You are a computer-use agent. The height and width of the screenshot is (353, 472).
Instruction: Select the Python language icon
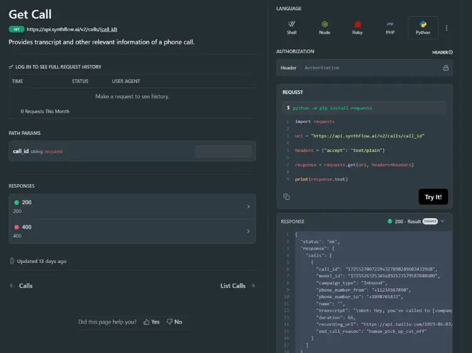point(423,24)
